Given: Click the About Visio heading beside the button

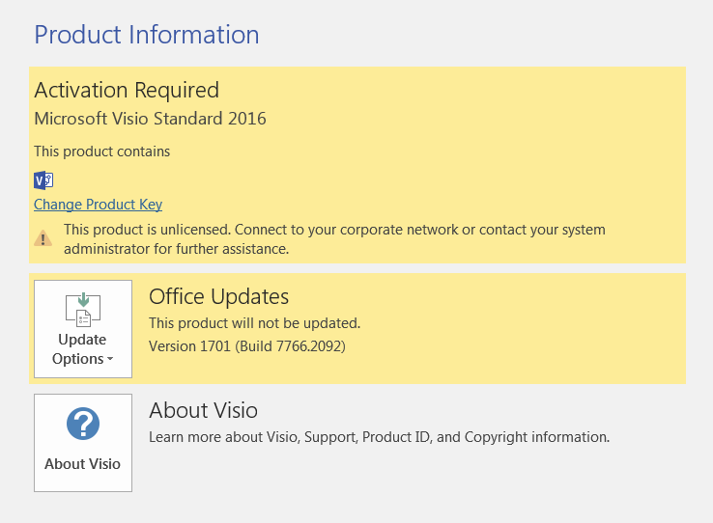Looking at the screenshot, I should [203, 410].
